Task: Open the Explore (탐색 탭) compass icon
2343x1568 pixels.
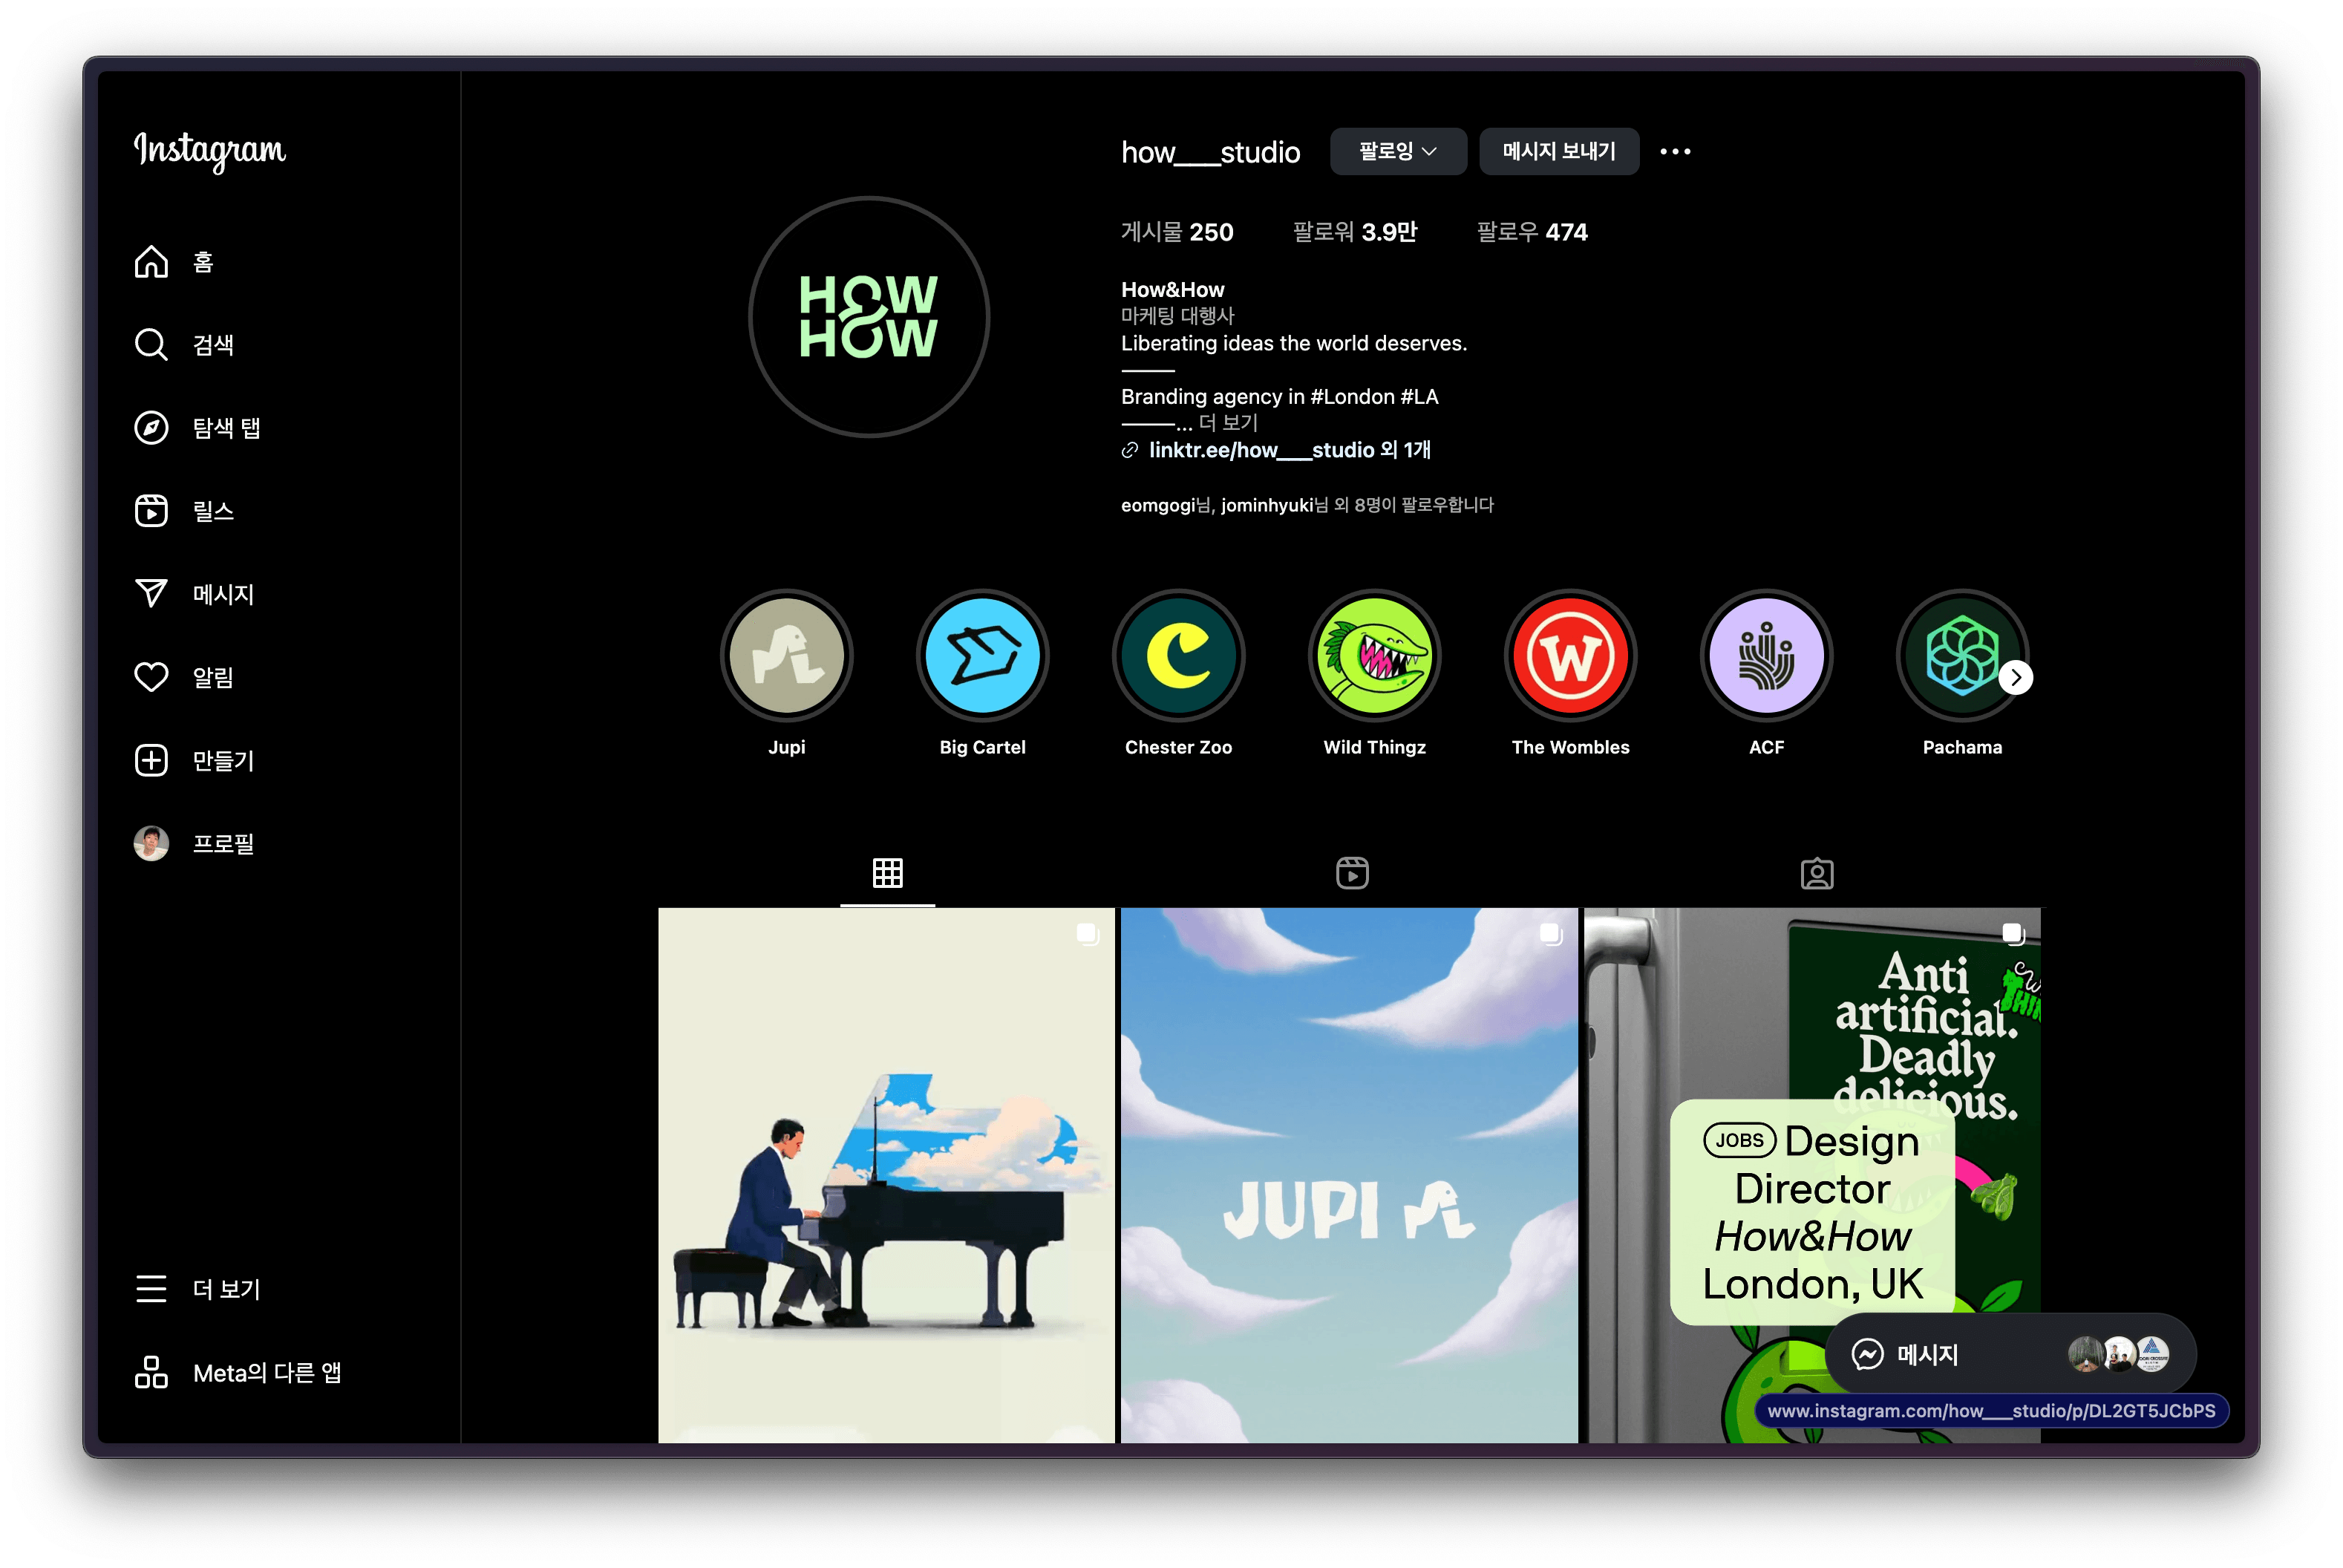Action: 151,428
